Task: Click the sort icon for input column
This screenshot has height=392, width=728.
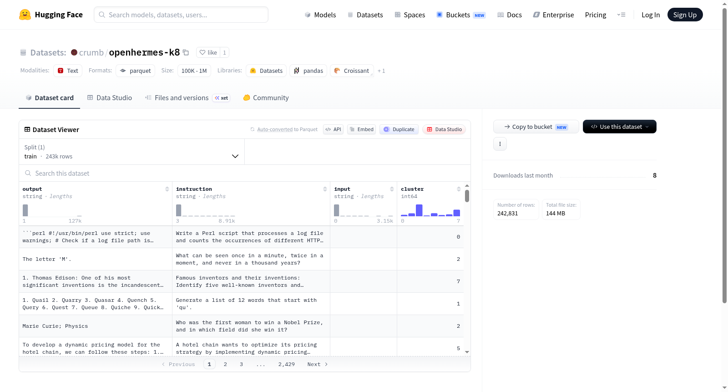Action: click(x=392, y=189)
